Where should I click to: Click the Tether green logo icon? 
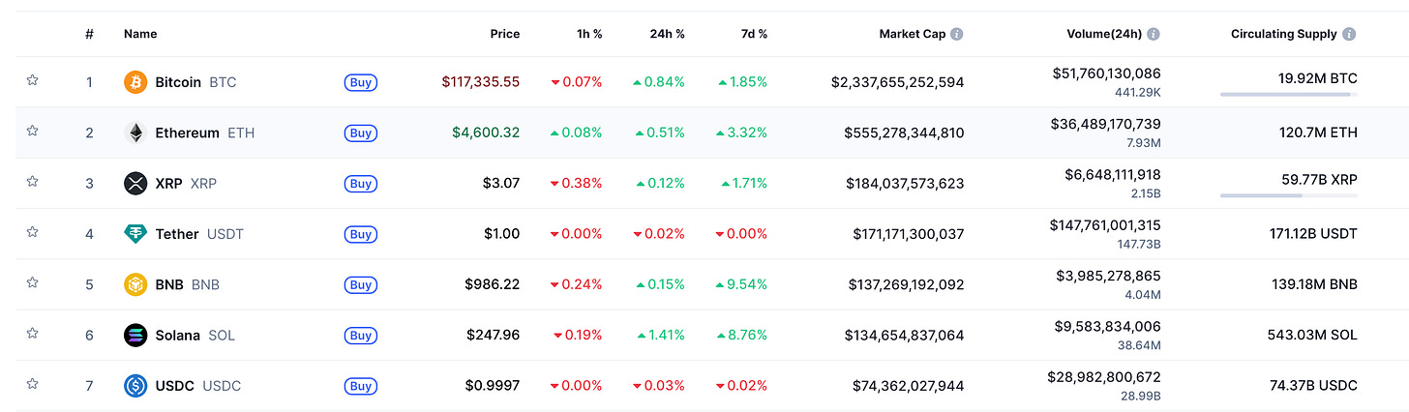135,234
